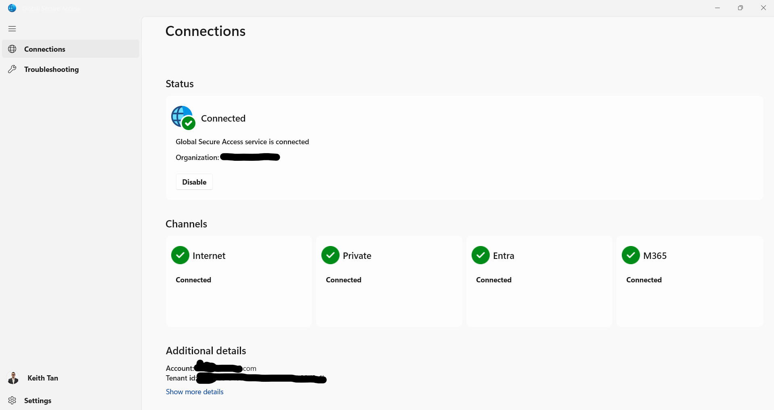Click the connected globe status icon
Image resolution: width=774 pixels, height=410 pixels.
pyautogui.click(x=183, y=118)
